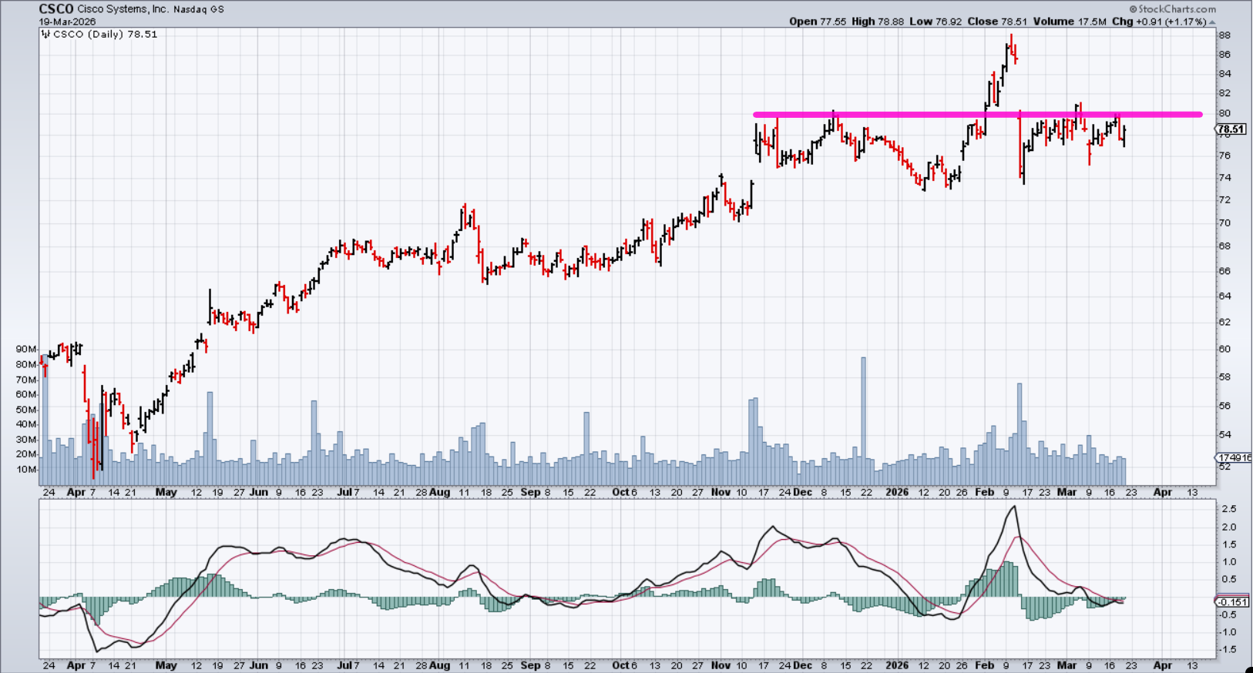The width and height of the screenshot is (1253, 673).
Task: Click the 76 price axis label
Action: [1224, 156]
